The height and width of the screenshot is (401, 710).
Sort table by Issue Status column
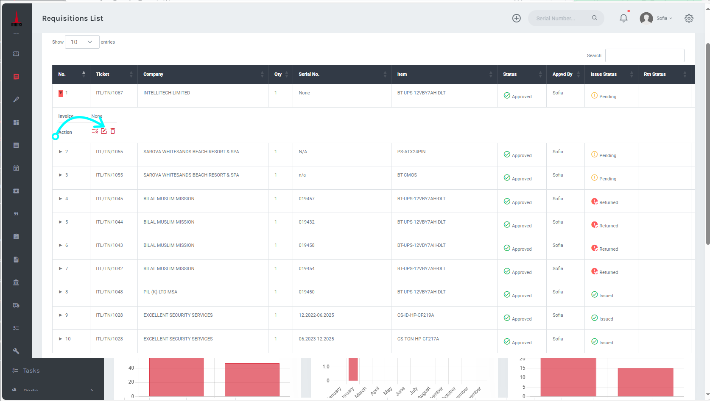point(611,74)
